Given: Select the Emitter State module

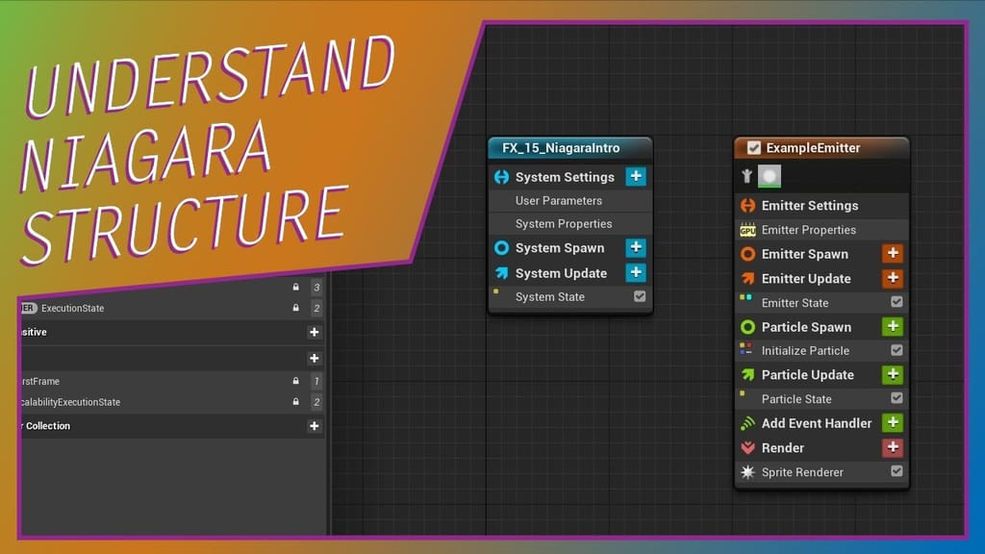Looking at the screenshot, I should point(821,303).
